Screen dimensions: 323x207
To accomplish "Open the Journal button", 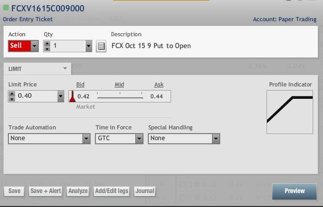I will point(145,191).
